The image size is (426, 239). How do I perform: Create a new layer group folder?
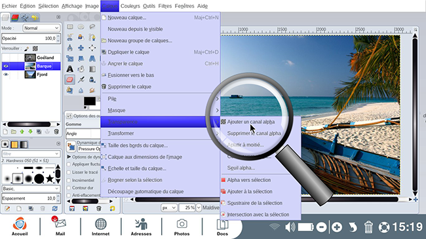coord(14,132)
